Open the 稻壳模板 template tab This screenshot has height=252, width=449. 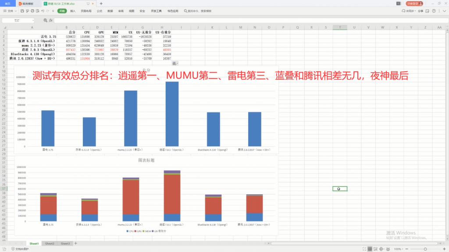click(x=28, y=3)
